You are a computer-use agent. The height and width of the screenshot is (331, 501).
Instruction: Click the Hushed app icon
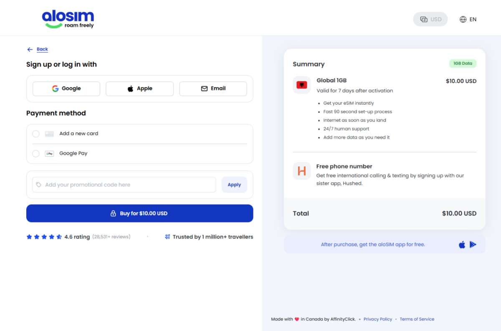301,171
